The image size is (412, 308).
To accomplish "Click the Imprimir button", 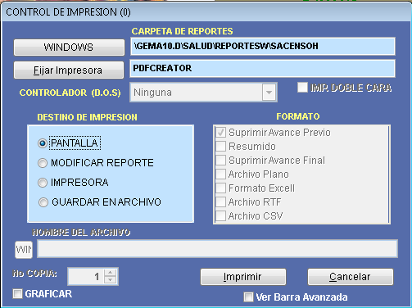I will click(243, 277).
